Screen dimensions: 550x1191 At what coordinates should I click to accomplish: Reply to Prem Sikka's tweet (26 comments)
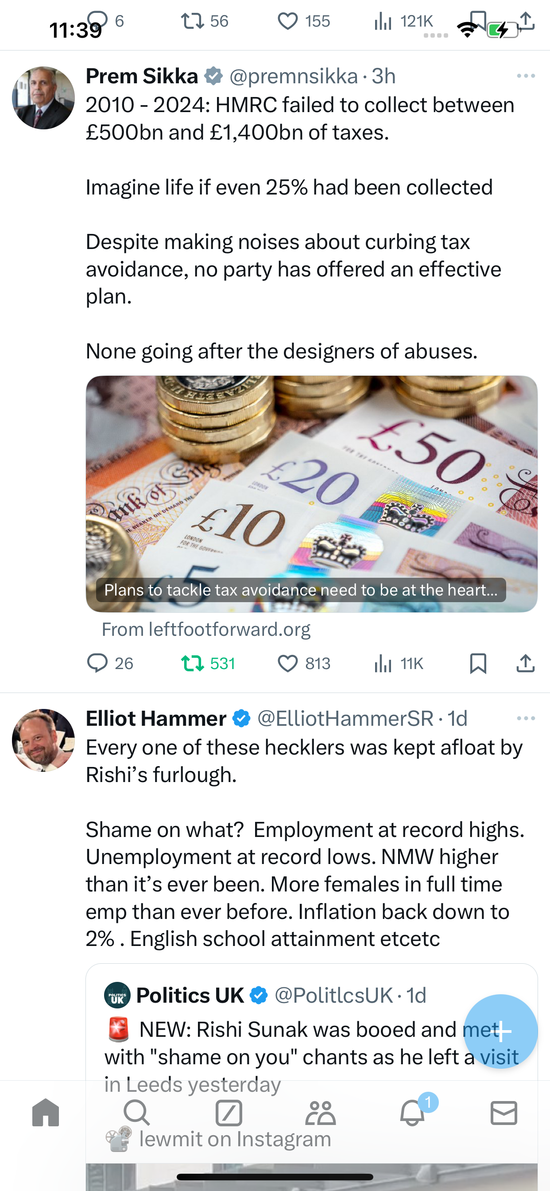(x=110, y=663)
